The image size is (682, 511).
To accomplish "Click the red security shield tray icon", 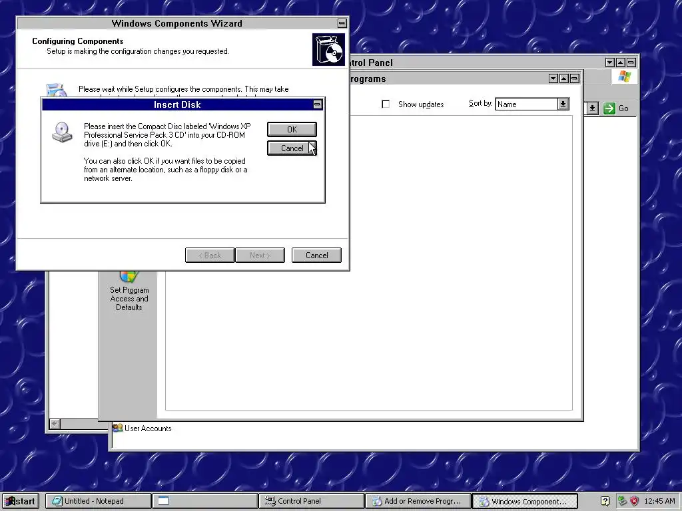I will point(634,501).
